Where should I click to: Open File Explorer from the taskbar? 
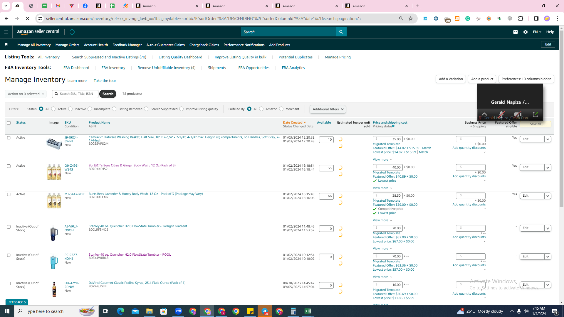[150, 311]
